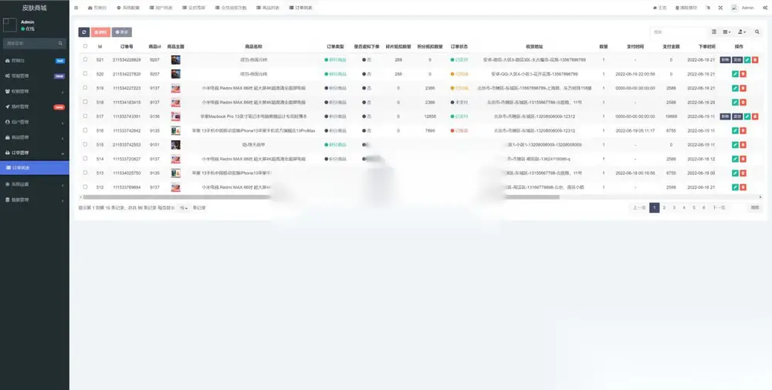Select the checkbox for order 512
This screenshot has height=390, width=772.
[x=85, y=187]
